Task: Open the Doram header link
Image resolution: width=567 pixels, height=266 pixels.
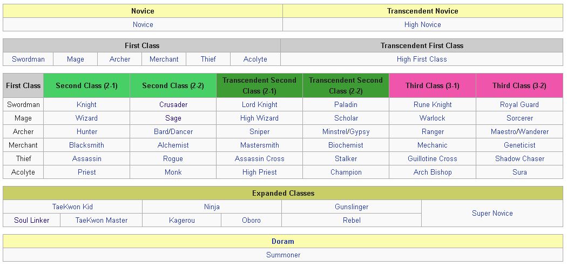Action: [x=283, y=241]
